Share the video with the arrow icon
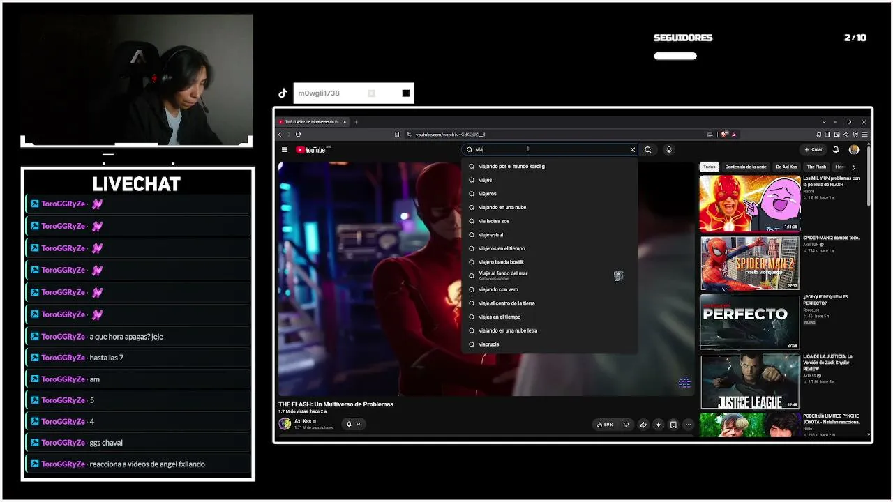Viewport: 893px width, 502px height. (x=643, y=425)
